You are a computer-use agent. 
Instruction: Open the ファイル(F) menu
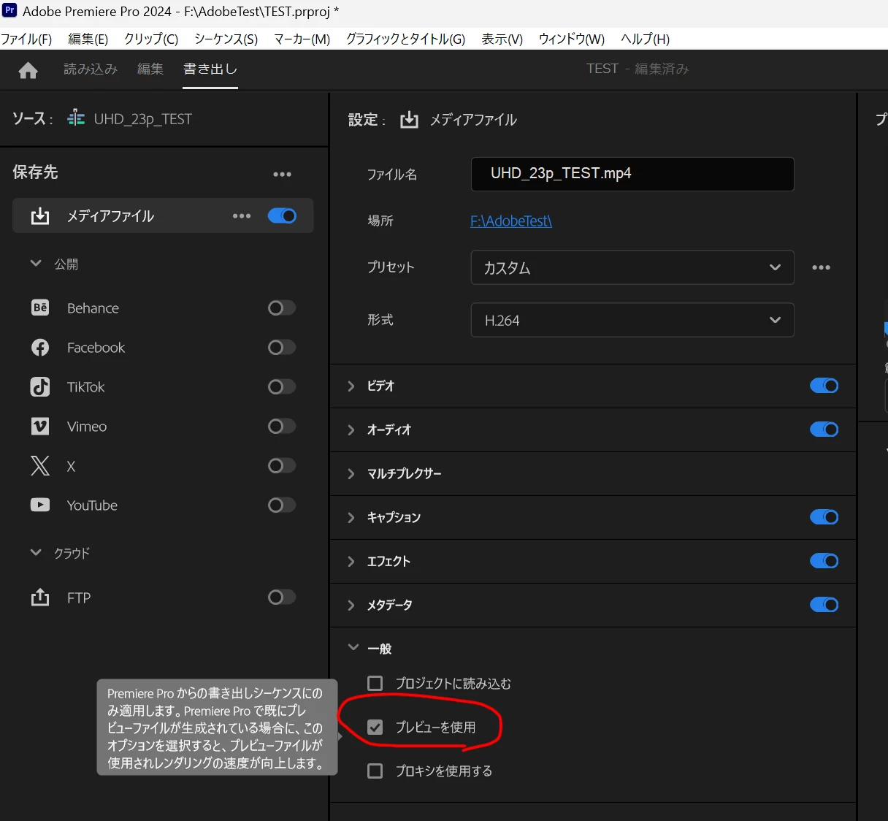(x=27, y=39)
